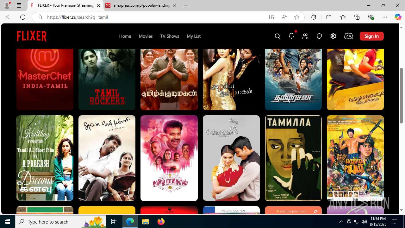Click the FLIXER logo

click(x=32, y=36)
